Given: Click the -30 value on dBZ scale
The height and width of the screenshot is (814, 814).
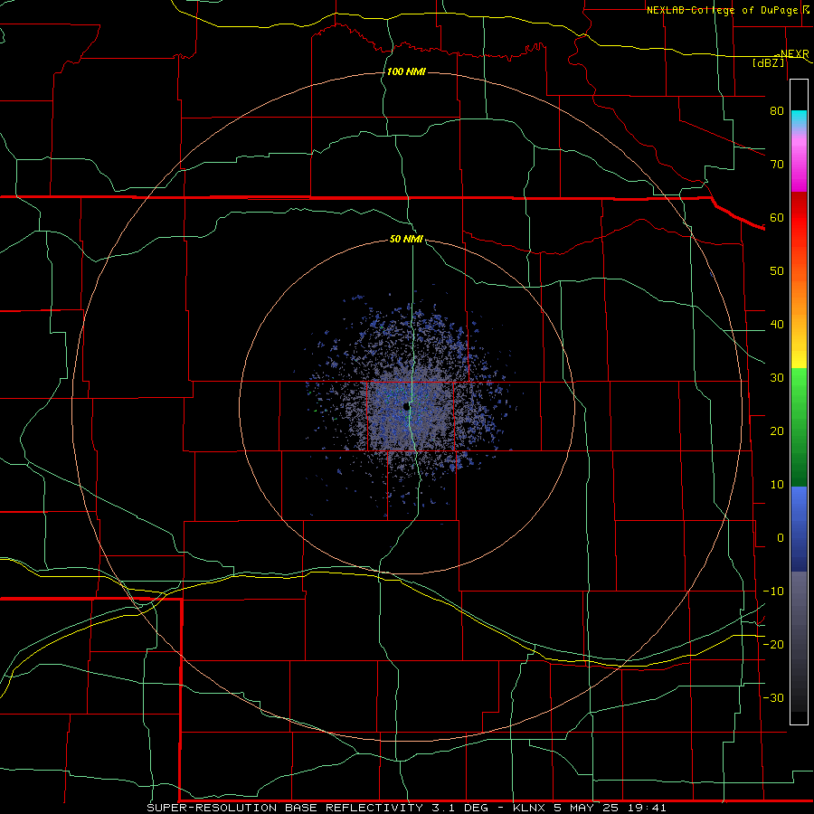Looking at the screenshot, I should [773, 698].
